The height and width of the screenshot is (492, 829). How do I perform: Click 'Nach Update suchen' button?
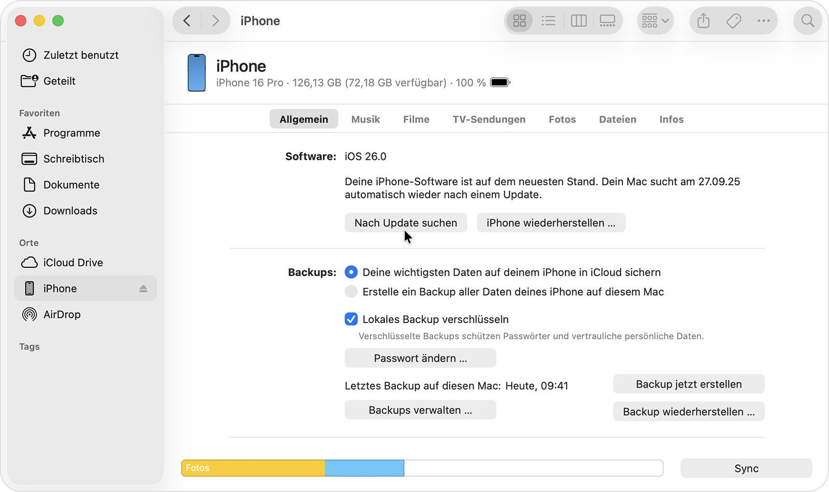click(x=406, y=223)
